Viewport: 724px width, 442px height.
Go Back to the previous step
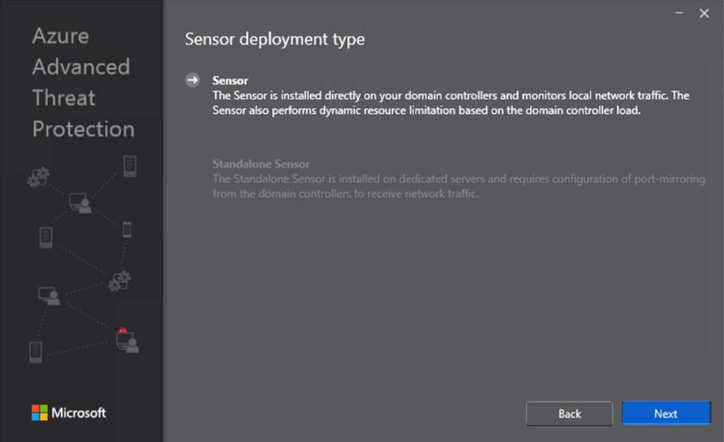click(569, 414)
